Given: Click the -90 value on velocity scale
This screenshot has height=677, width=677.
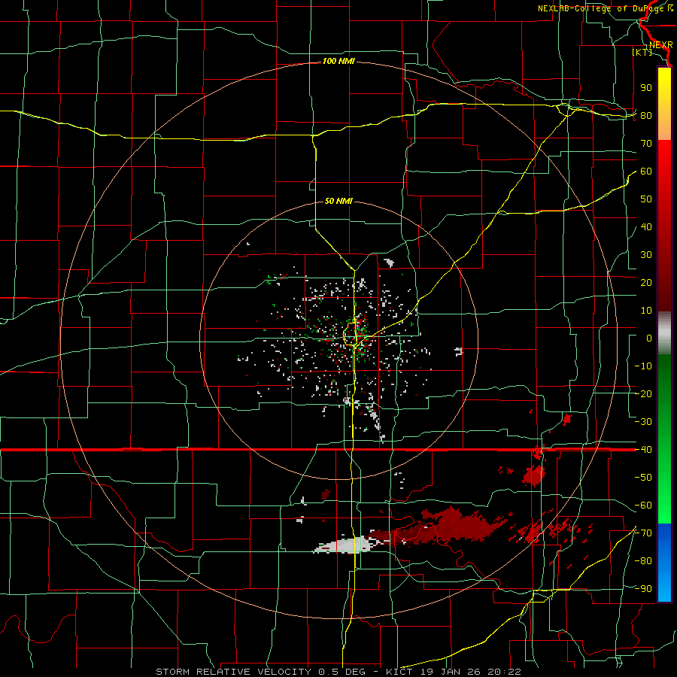Looking at the screenshot, I should pos(643,588).
